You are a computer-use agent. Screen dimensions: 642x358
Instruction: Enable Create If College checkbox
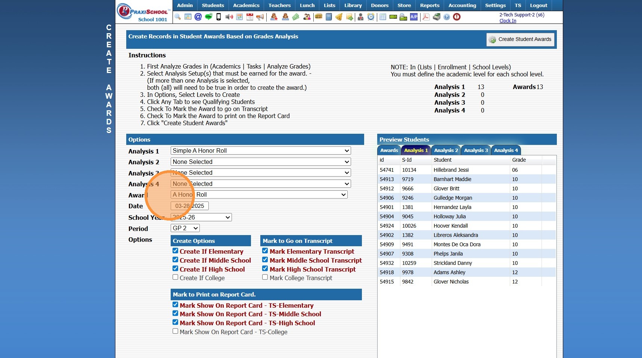tap(175, 277)
